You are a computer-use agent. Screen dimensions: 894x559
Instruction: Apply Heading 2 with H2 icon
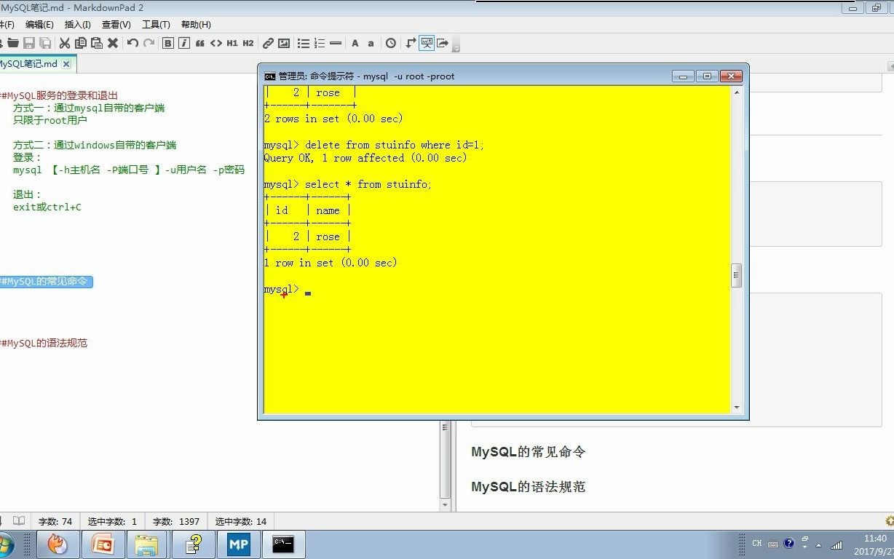248,43
